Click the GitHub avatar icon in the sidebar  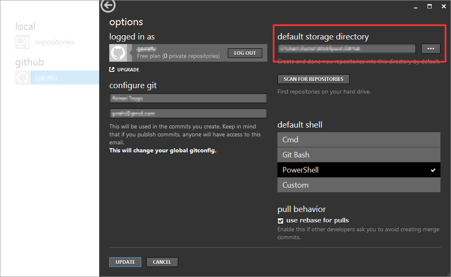point(22,77)
